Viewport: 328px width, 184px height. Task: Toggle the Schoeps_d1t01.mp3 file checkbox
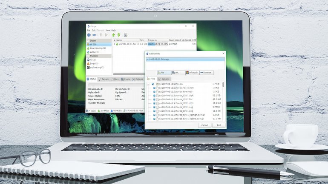coord(154,103)
